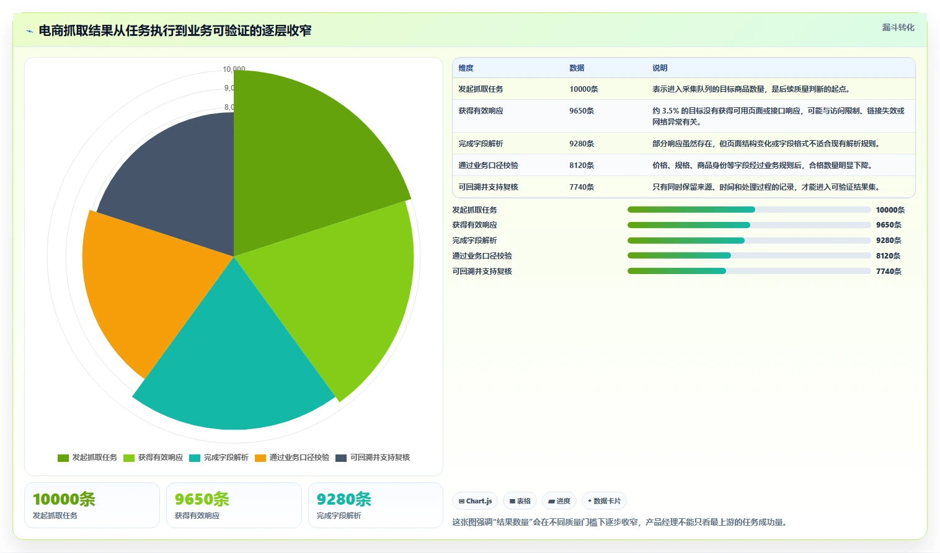
Task: Click the 发起抓取任务 progress bar
Action: [x=749, y=210]
